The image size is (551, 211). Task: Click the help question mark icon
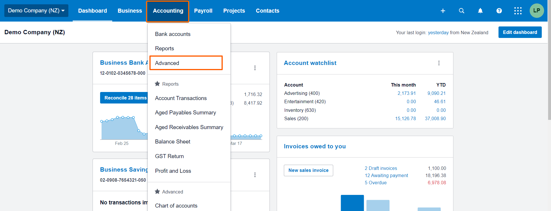coord(499,11)
